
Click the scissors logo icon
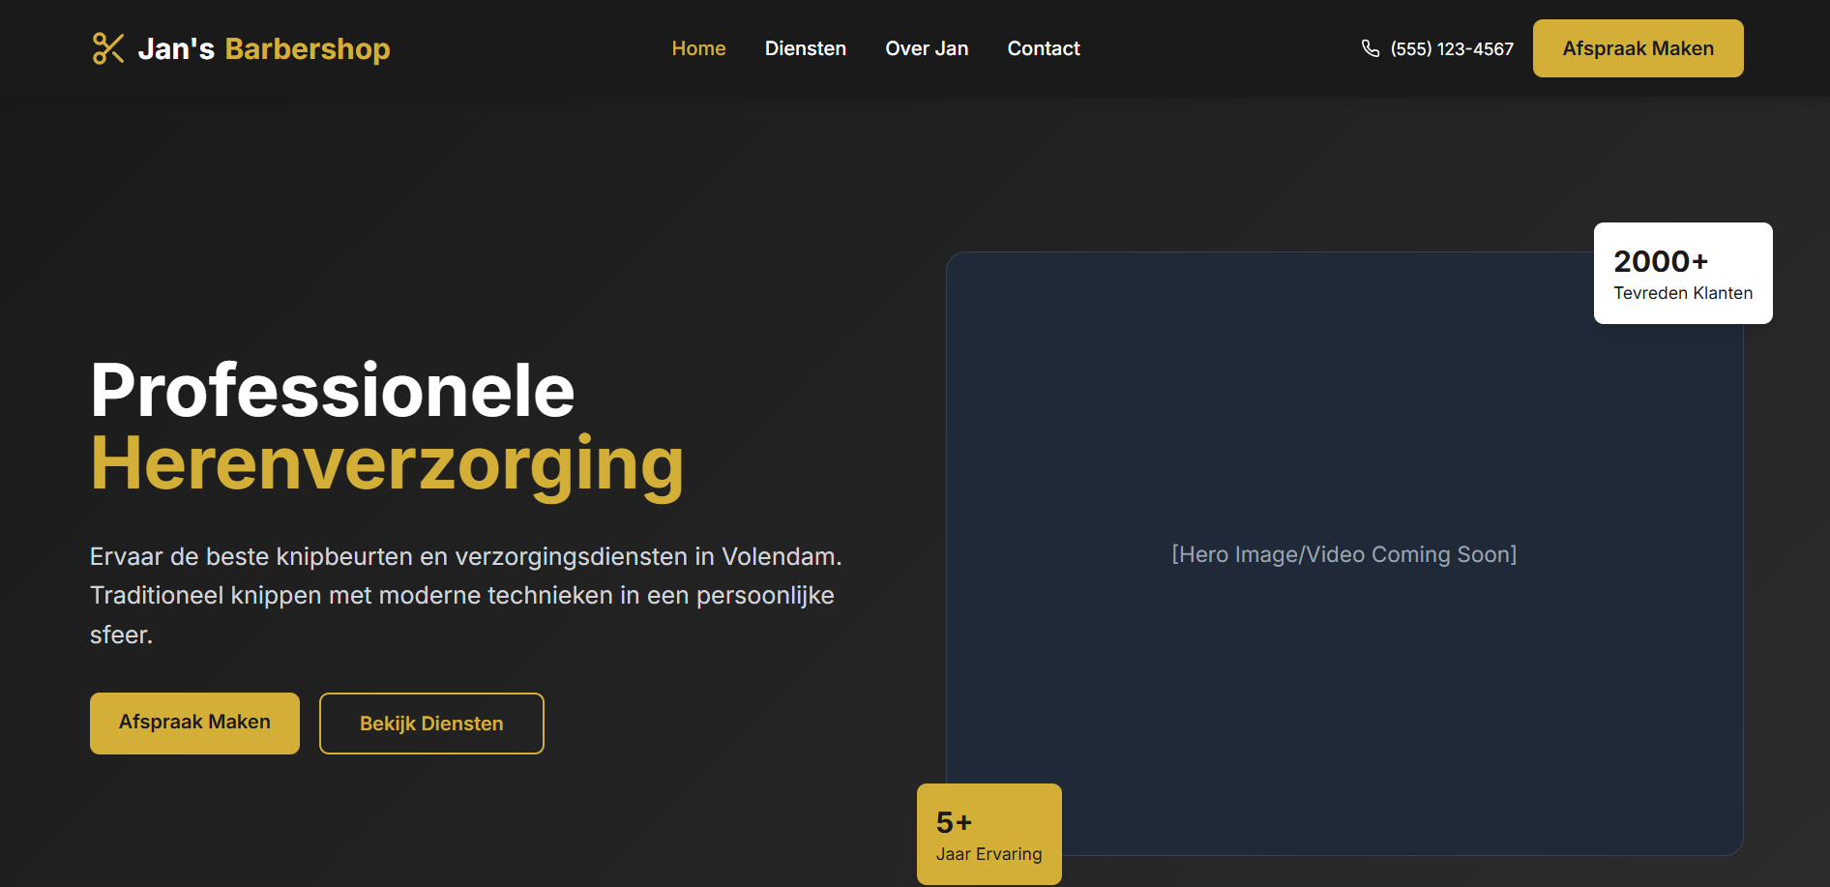point(107,48)
